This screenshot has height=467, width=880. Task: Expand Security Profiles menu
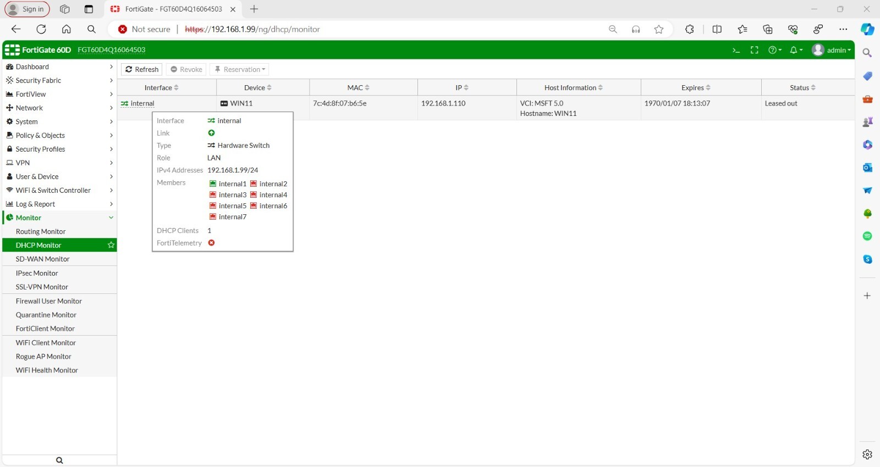[59, 149]
